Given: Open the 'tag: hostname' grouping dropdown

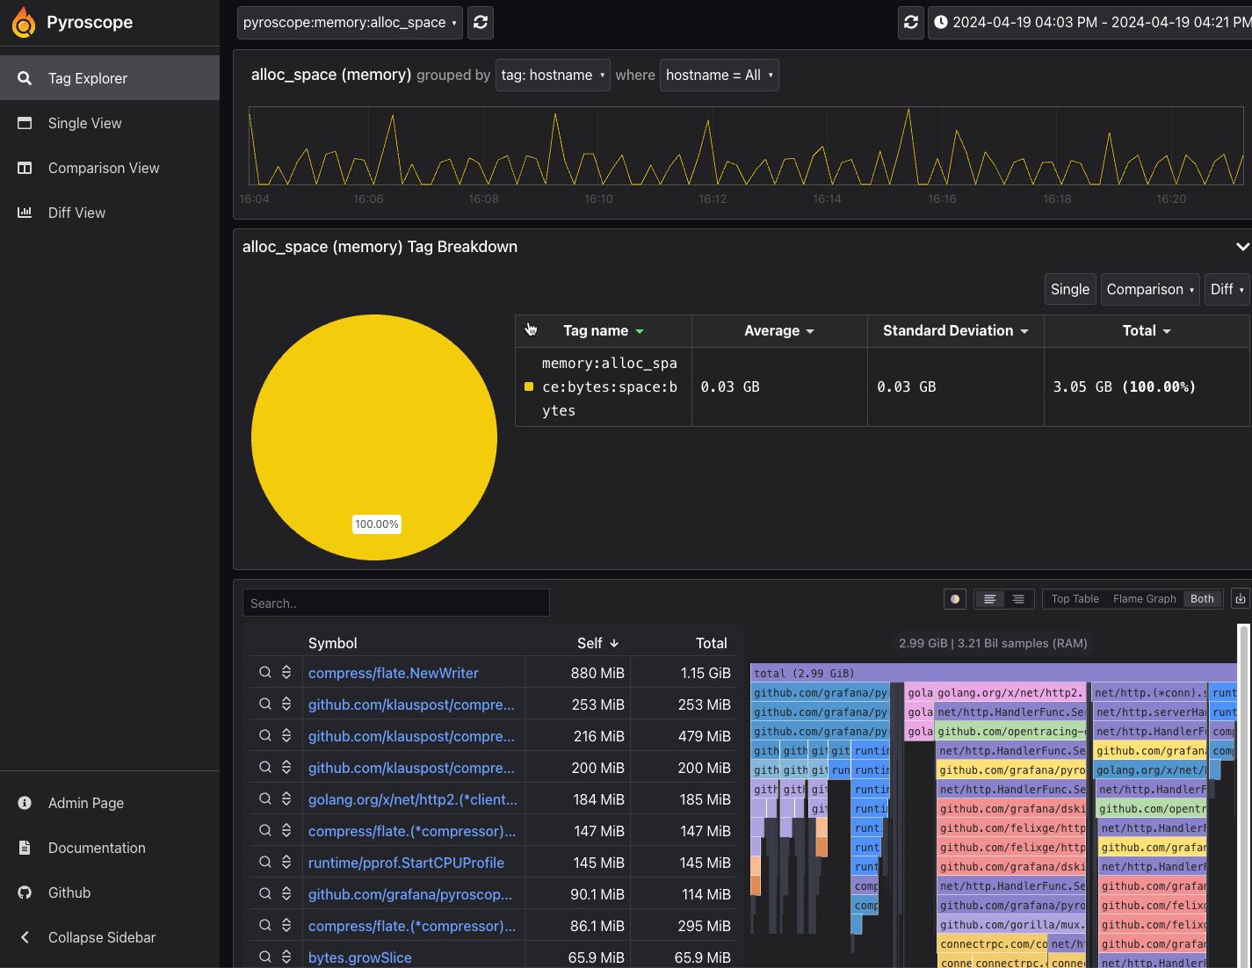Looking at the screenshot, I should [x=553, y=75].
